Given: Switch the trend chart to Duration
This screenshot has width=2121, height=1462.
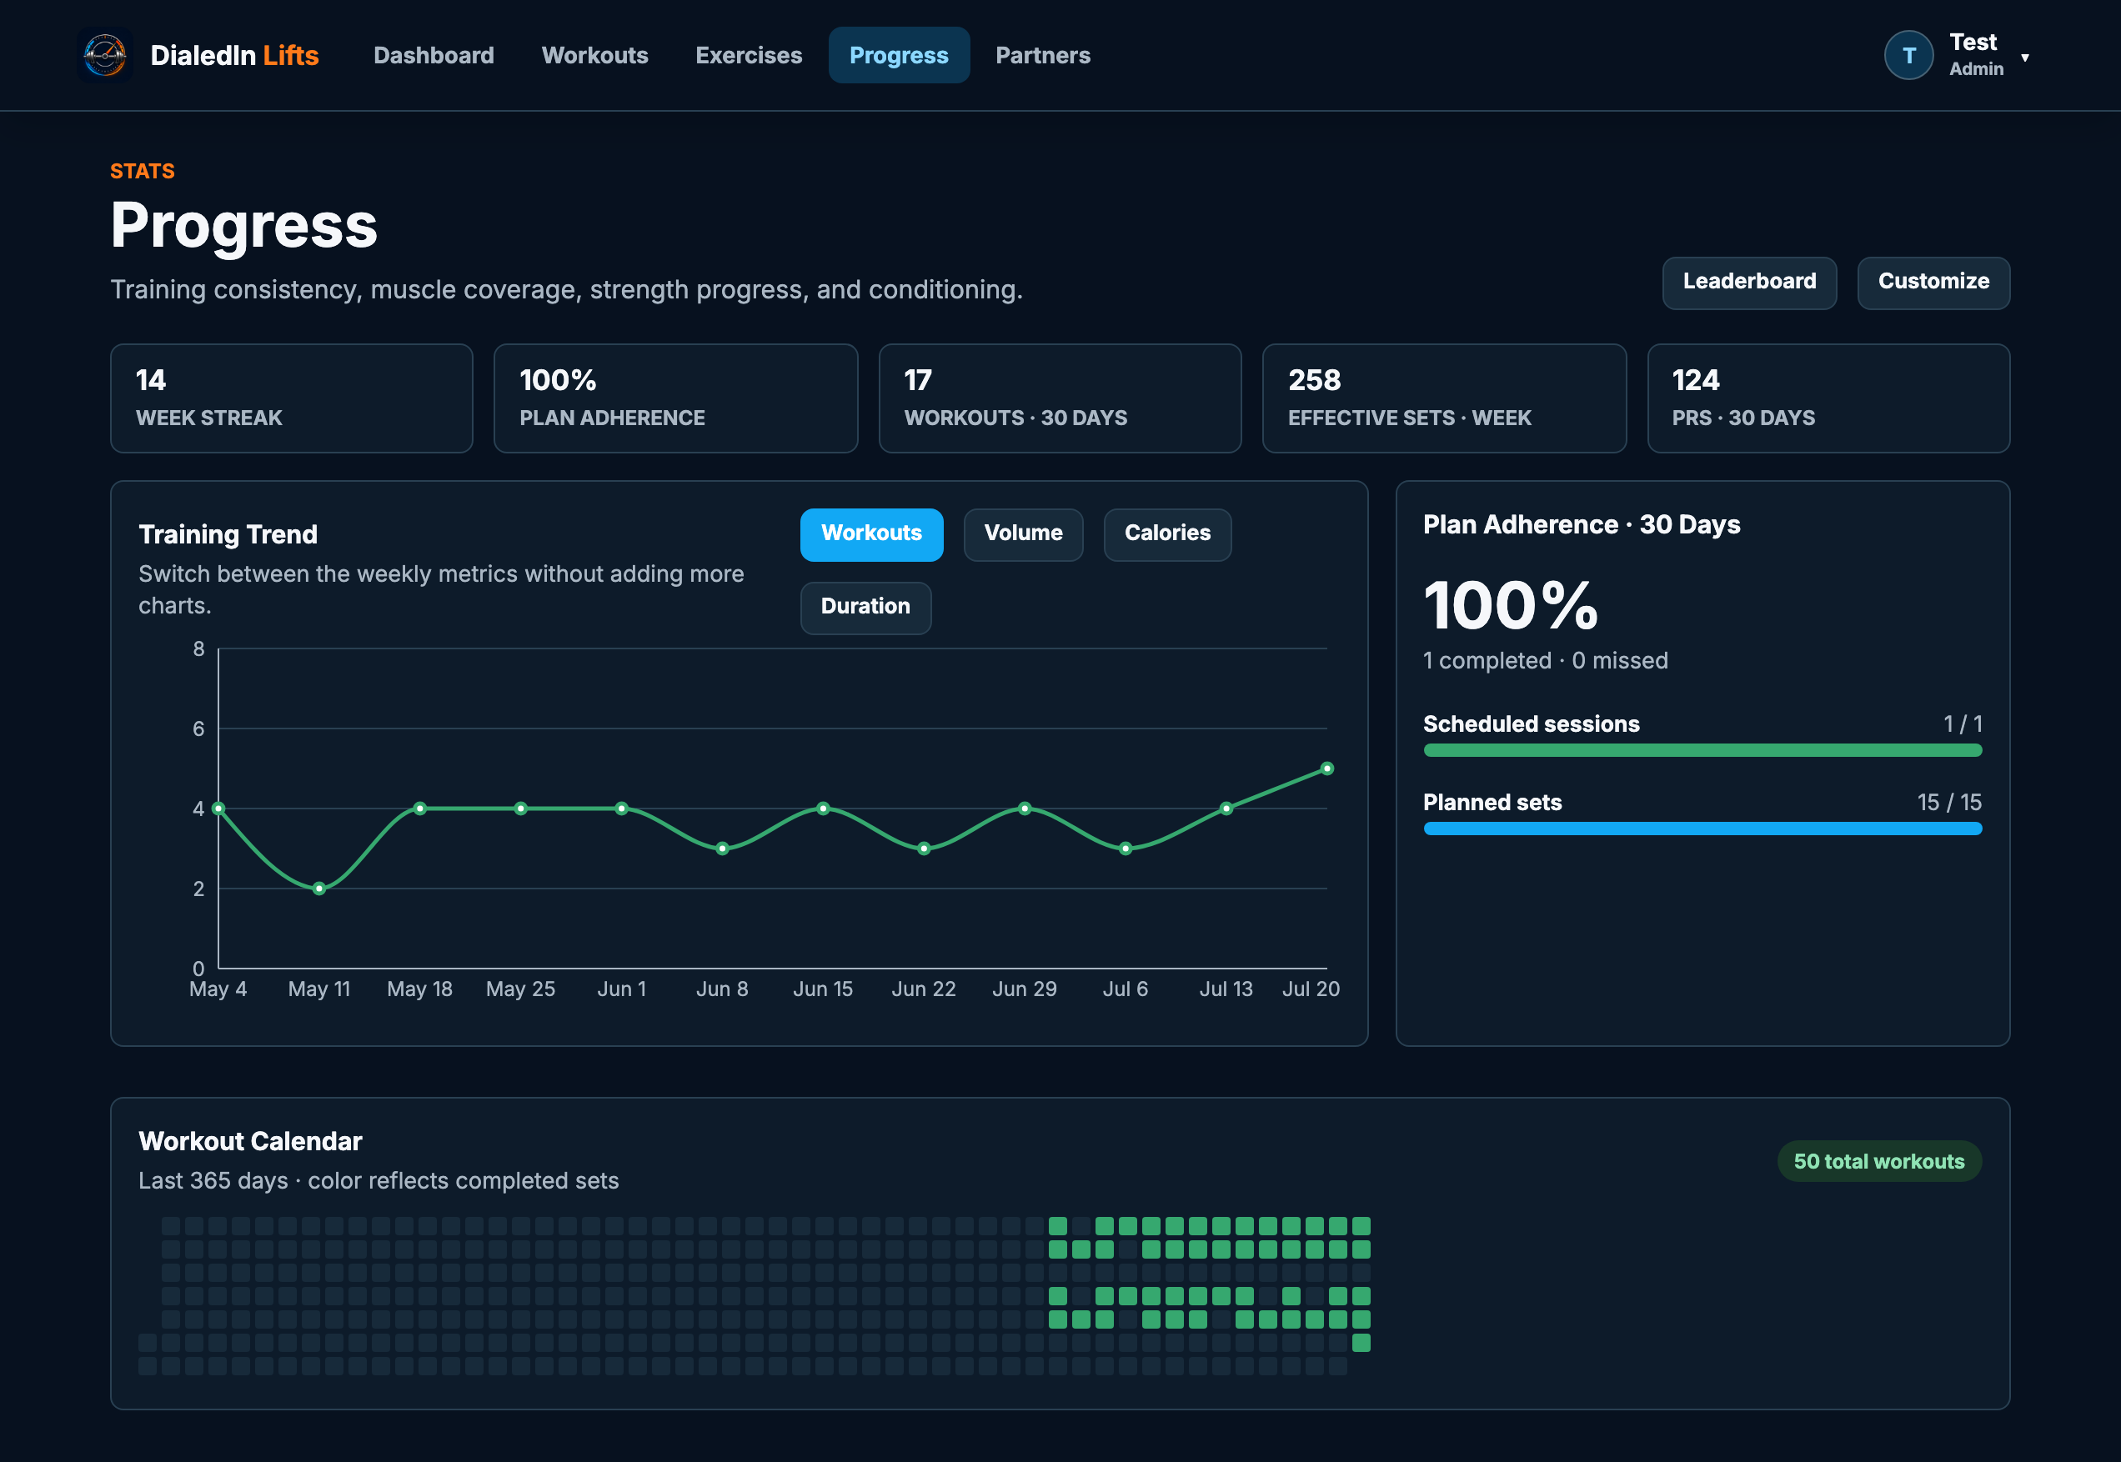Looking at the screenshot, I should [x=865, y=608].
